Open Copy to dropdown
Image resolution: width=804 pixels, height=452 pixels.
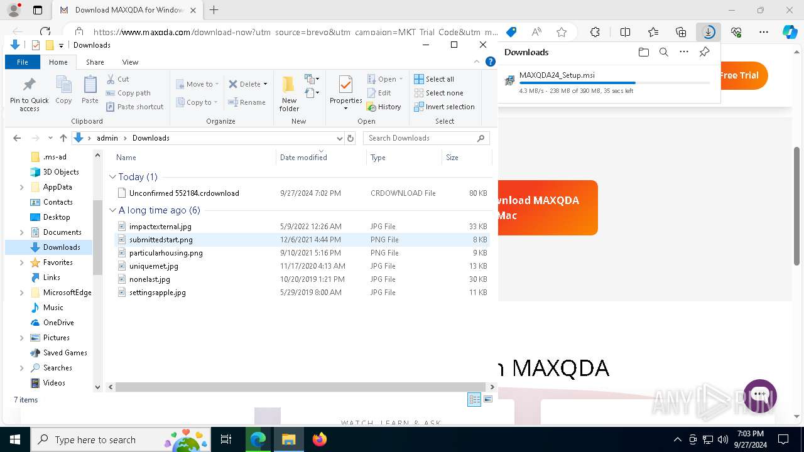point(197,102)
